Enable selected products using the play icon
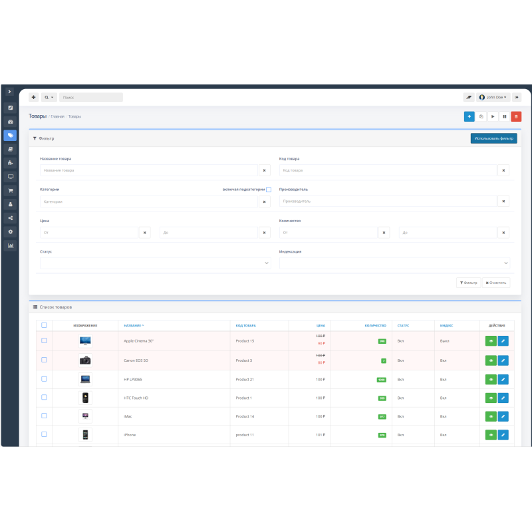 point(493,116)
